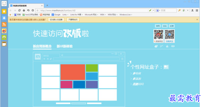Viewport: 203px width, 107px height.
Task: Click the Weibo QR code image
Action: point(158,34)
